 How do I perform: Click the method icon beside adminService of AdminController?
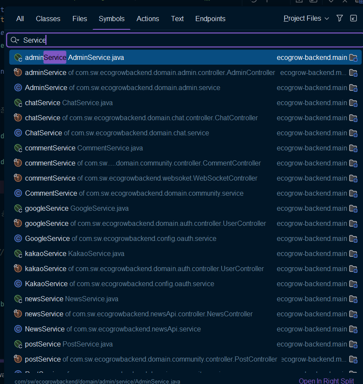click(18, 72)
